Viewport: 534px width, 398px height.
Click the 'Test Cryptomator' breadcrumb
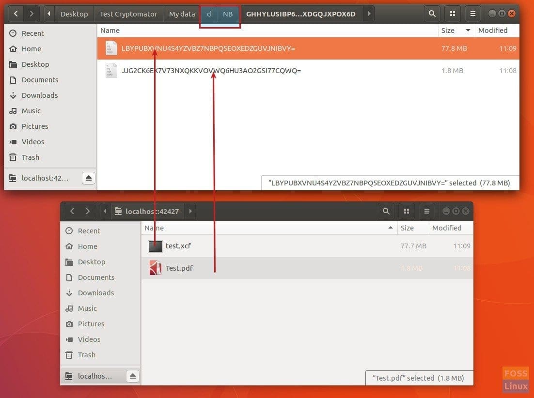coord(128,14)
